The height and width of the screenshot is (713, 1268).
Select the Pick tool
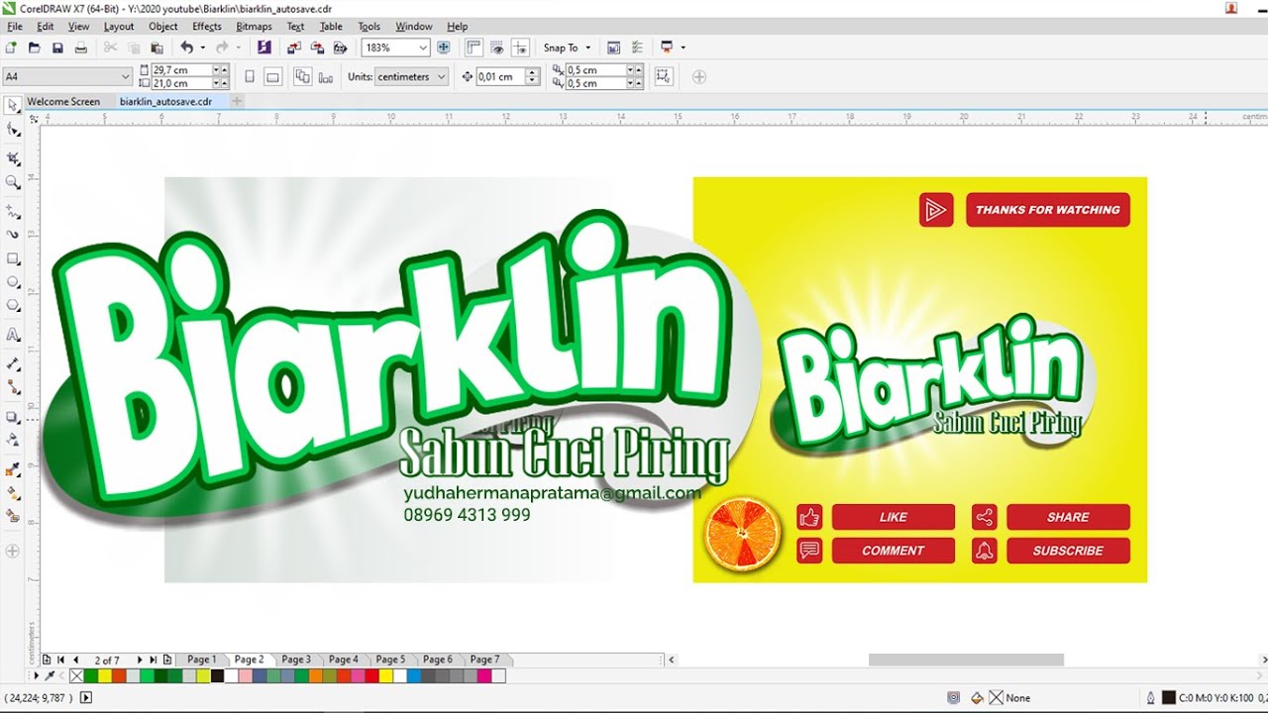point(13,105)
